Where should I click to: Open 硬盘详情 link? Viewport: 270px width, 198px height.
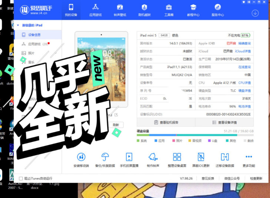click(244, 91)
